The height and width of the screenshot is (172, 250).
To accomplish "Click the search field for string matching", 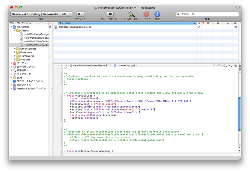I will (x=207, y=14).
